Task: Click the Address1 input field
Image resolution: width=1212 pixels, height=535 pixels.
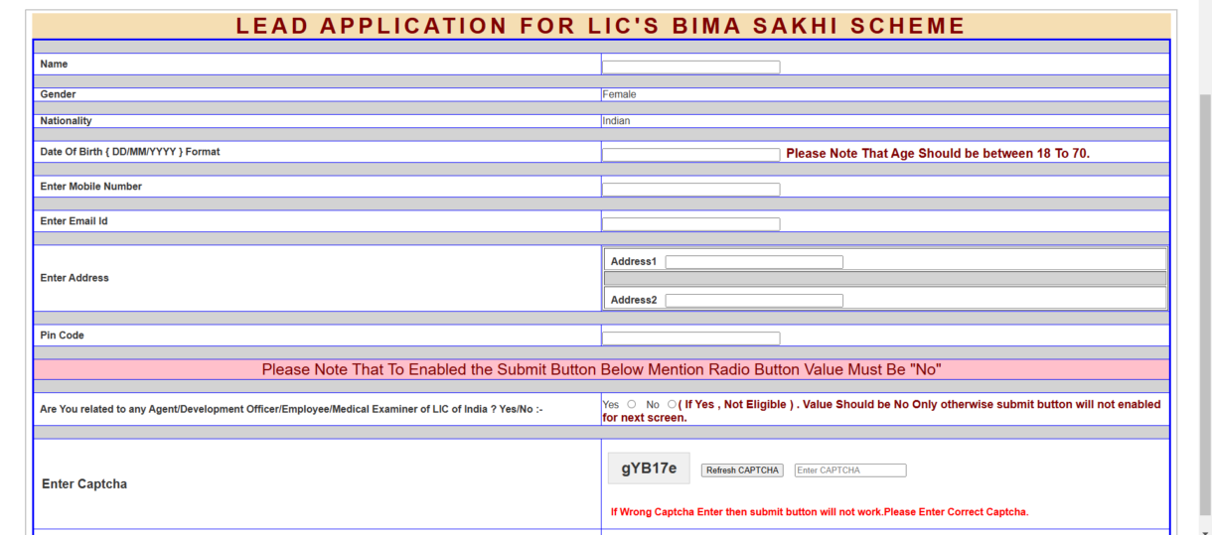Action: coord(754,262)
